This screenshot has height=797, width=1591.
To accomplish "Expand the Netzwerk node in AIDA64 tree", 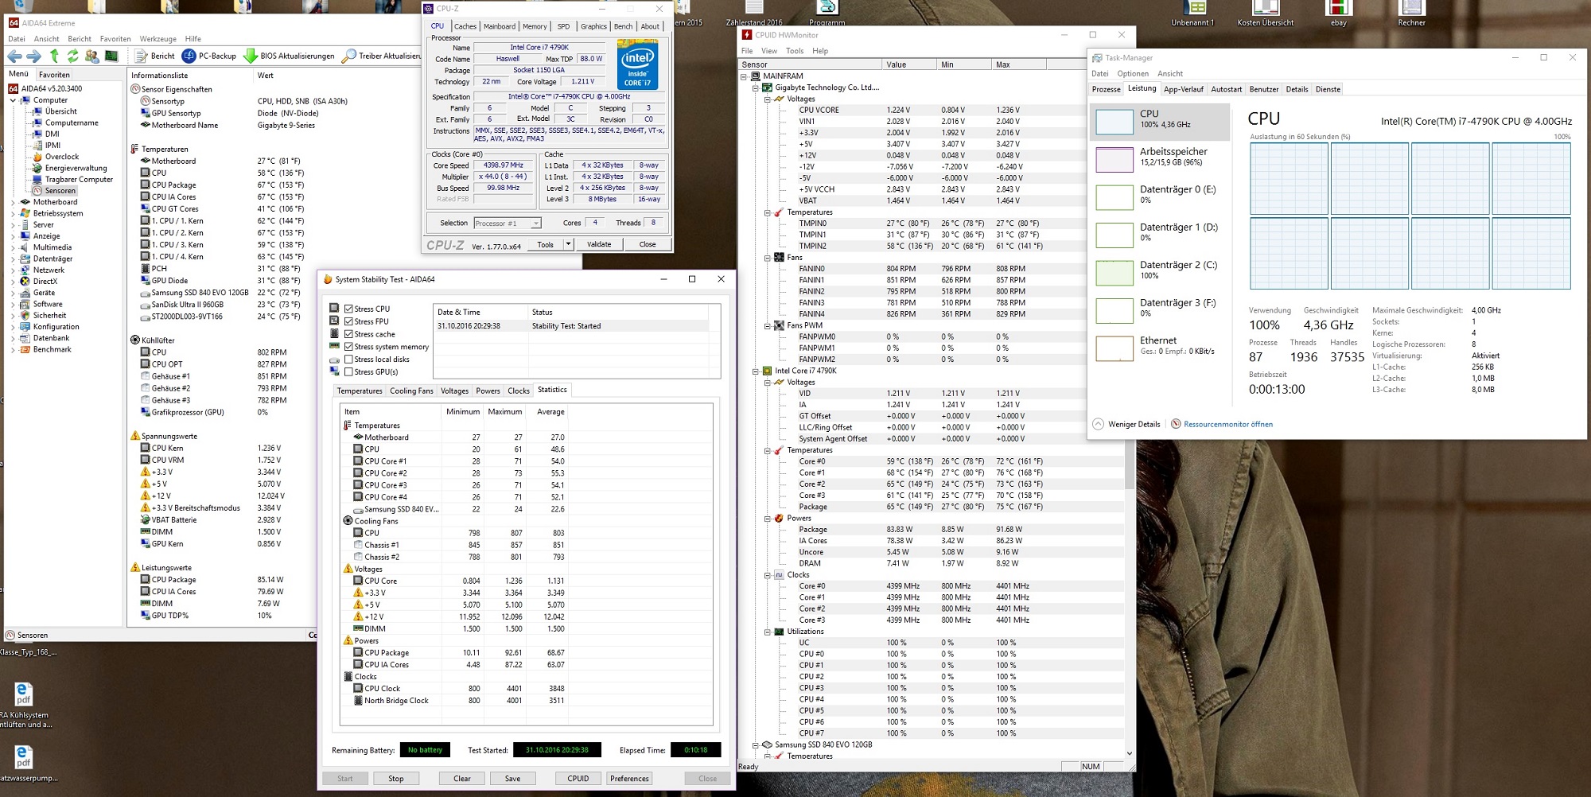I will 13,270.
